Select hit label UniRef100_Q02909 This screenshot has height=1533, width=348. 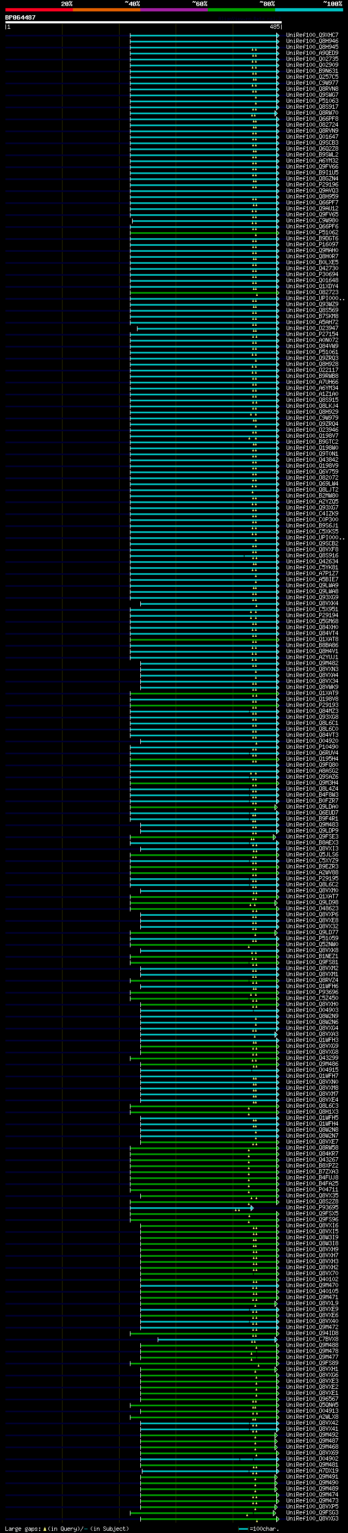312,65
